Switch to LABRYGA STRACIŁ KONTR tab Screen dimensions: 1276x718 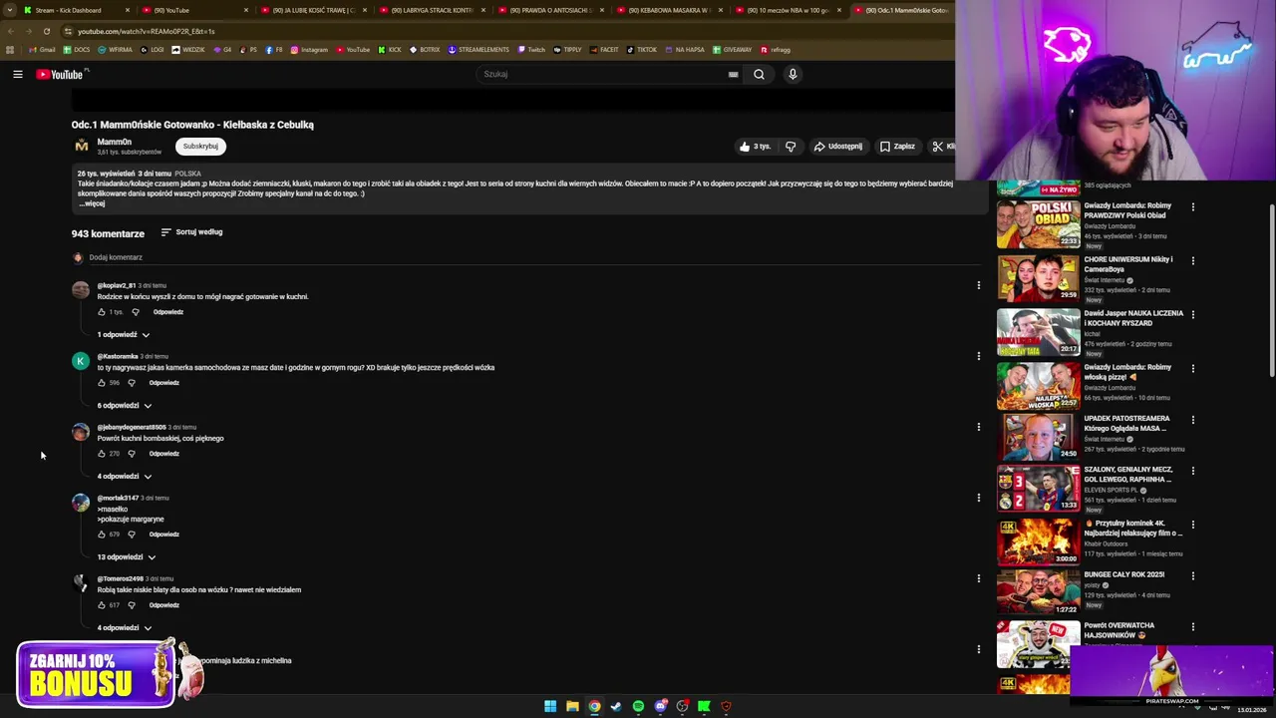(434, 10)
